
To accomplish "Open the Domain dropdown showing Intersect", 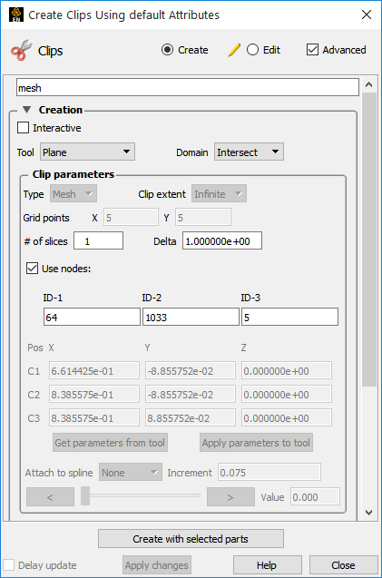I will [x=249, y=152].
